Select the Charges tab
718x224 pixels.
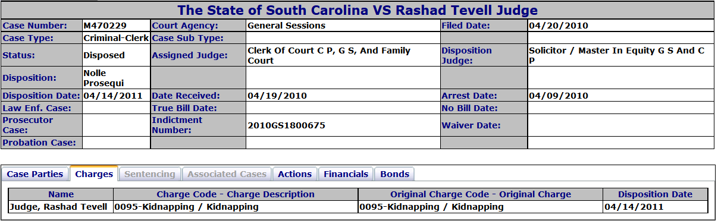pos(94,174)
